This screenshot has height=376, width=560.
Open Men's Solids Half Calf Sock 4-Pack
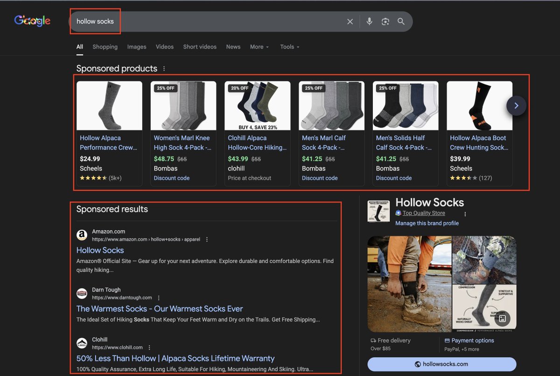click(404, 142)
